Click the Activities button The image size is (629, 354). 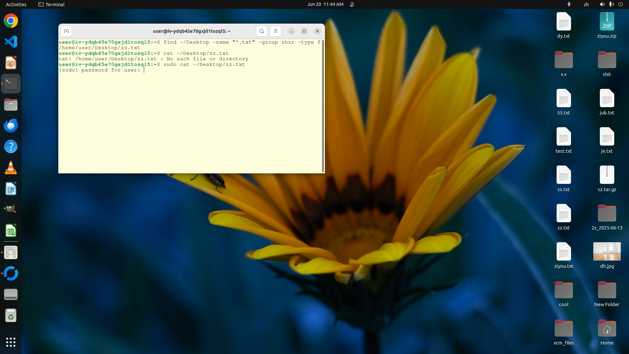(16, 4)
